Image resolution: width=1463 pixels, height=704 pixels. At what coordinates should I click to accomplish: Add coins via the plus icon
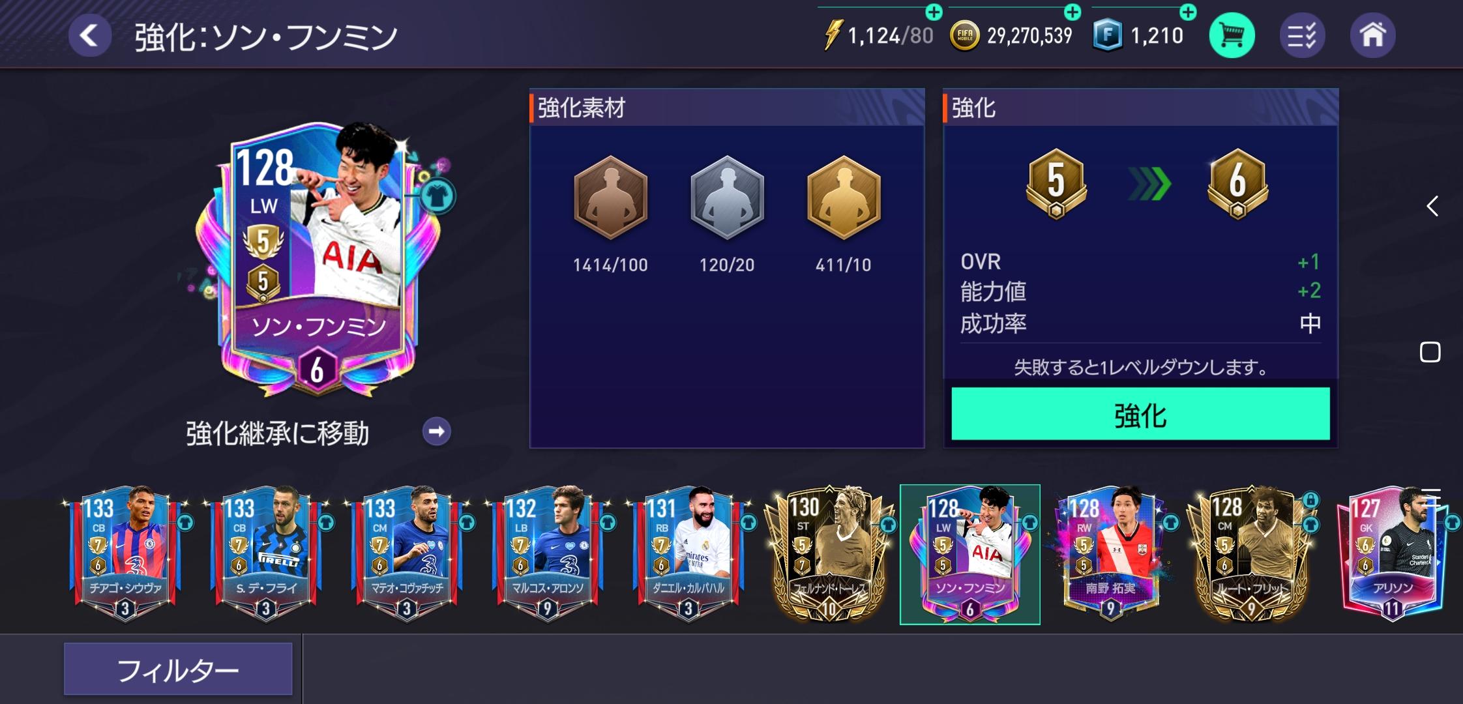click(1072, 12)
